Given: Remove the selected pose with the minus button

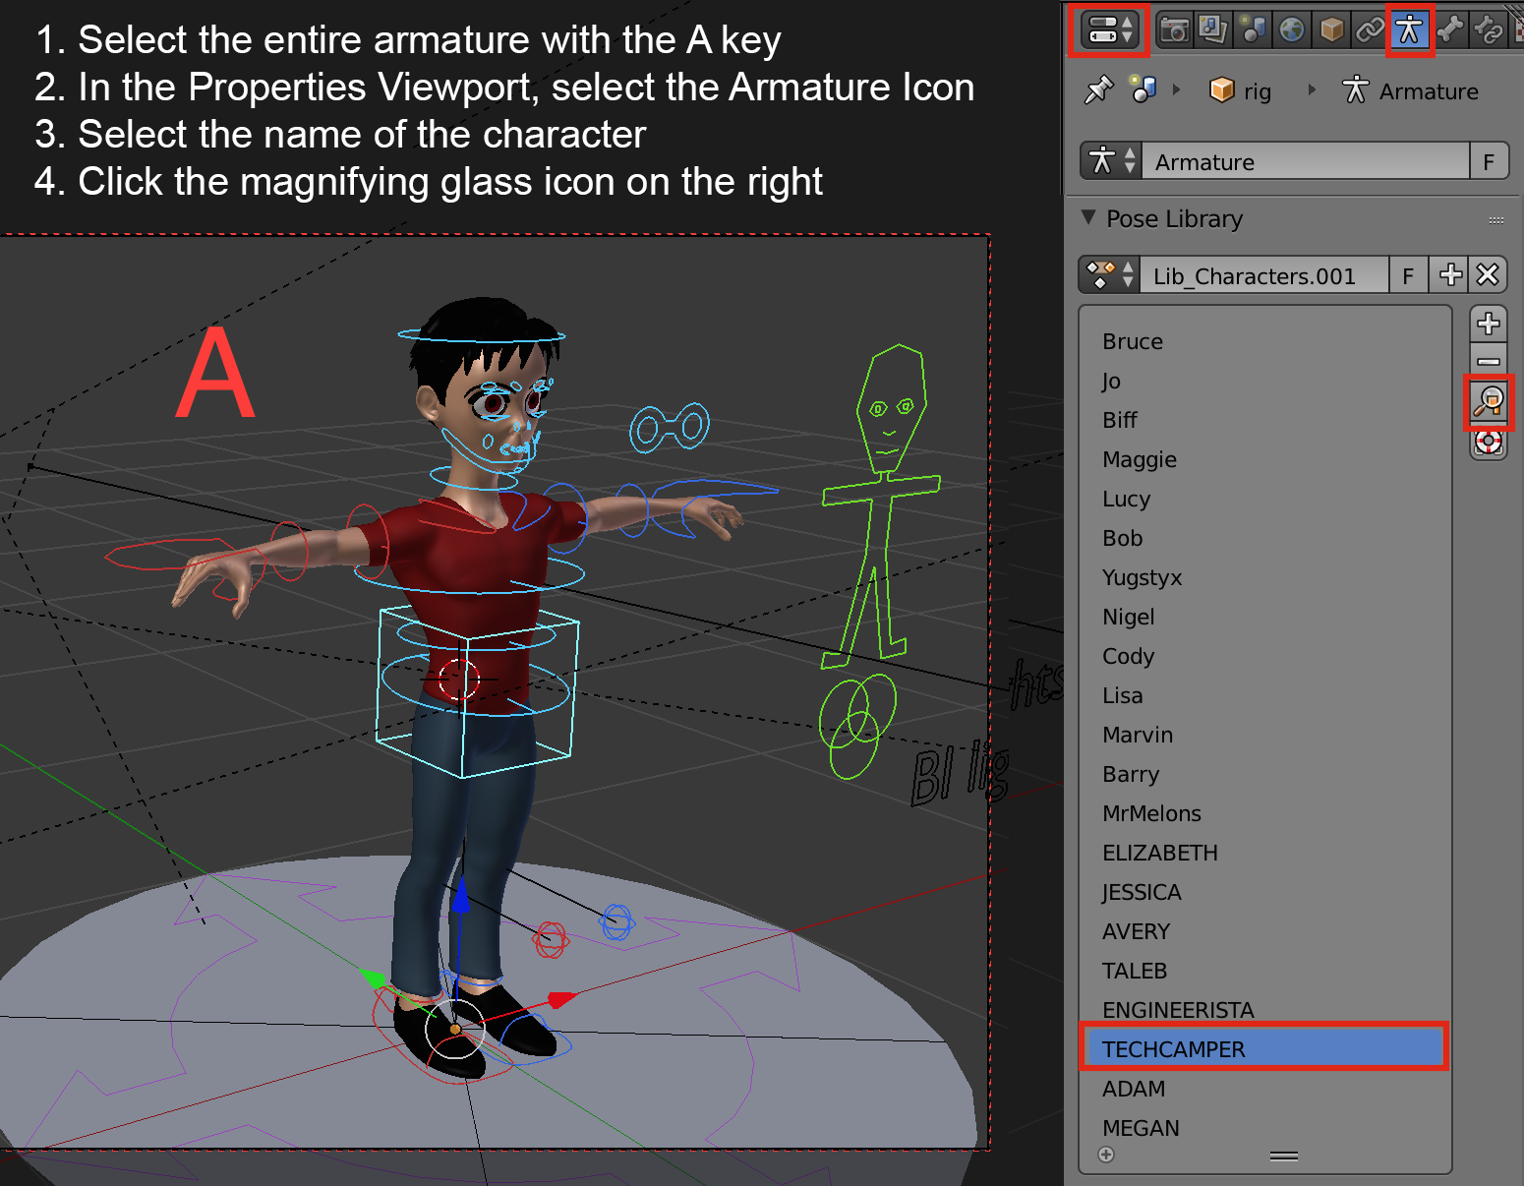Looking at the screenshot, I should click(1489, 361).
